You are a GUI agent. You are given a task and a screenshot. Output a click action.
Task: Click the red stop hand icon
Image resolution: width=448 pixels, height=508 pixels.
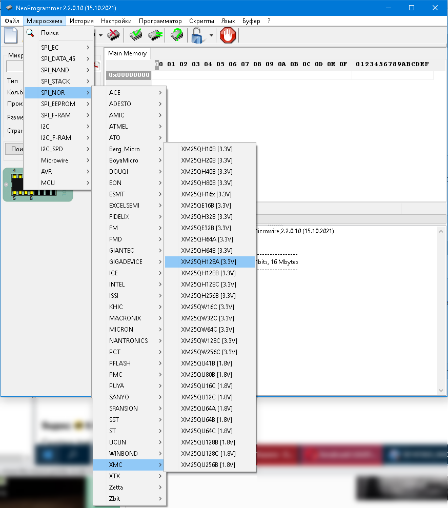(228, 35)
